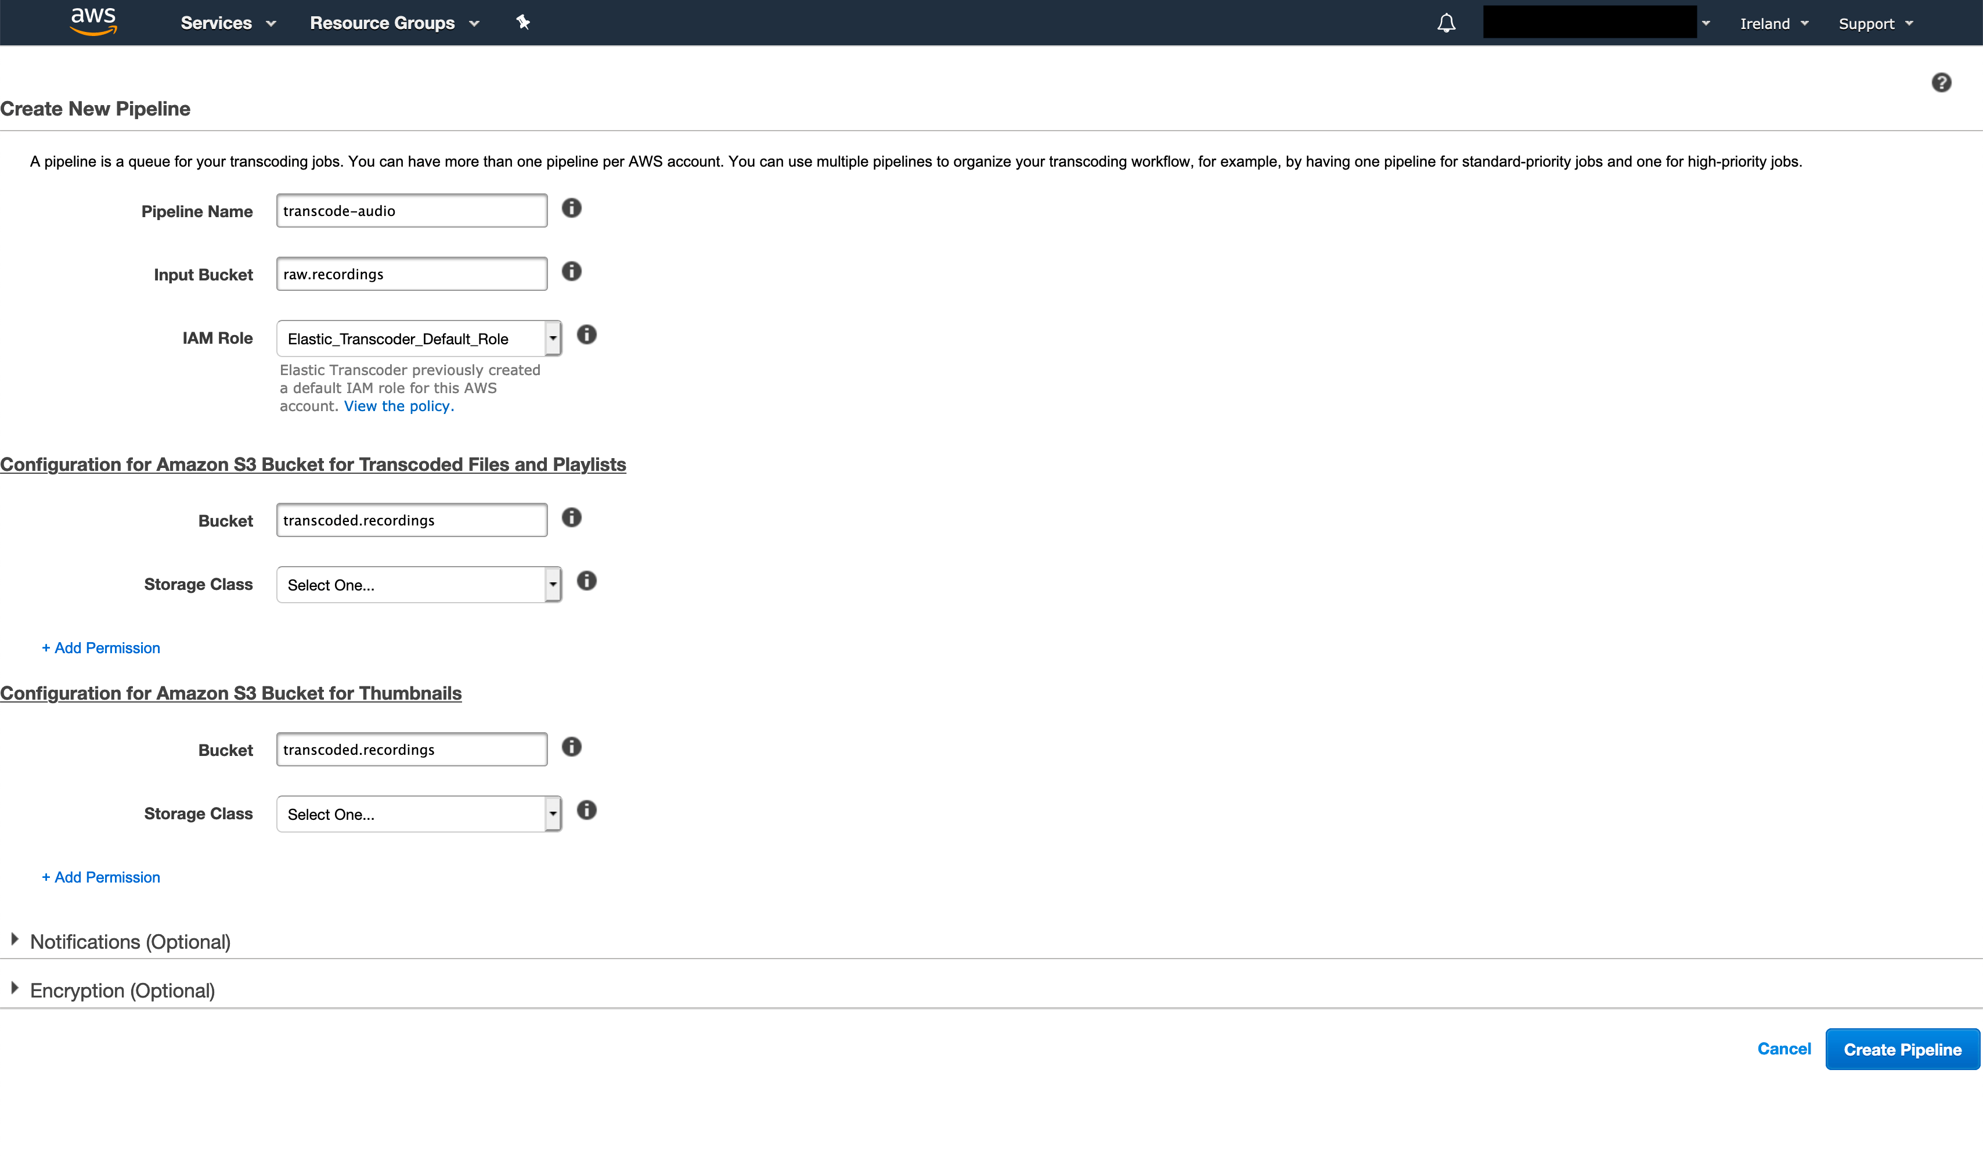
Task: Click the Pipeline Name input field
Action: [412, 211]
